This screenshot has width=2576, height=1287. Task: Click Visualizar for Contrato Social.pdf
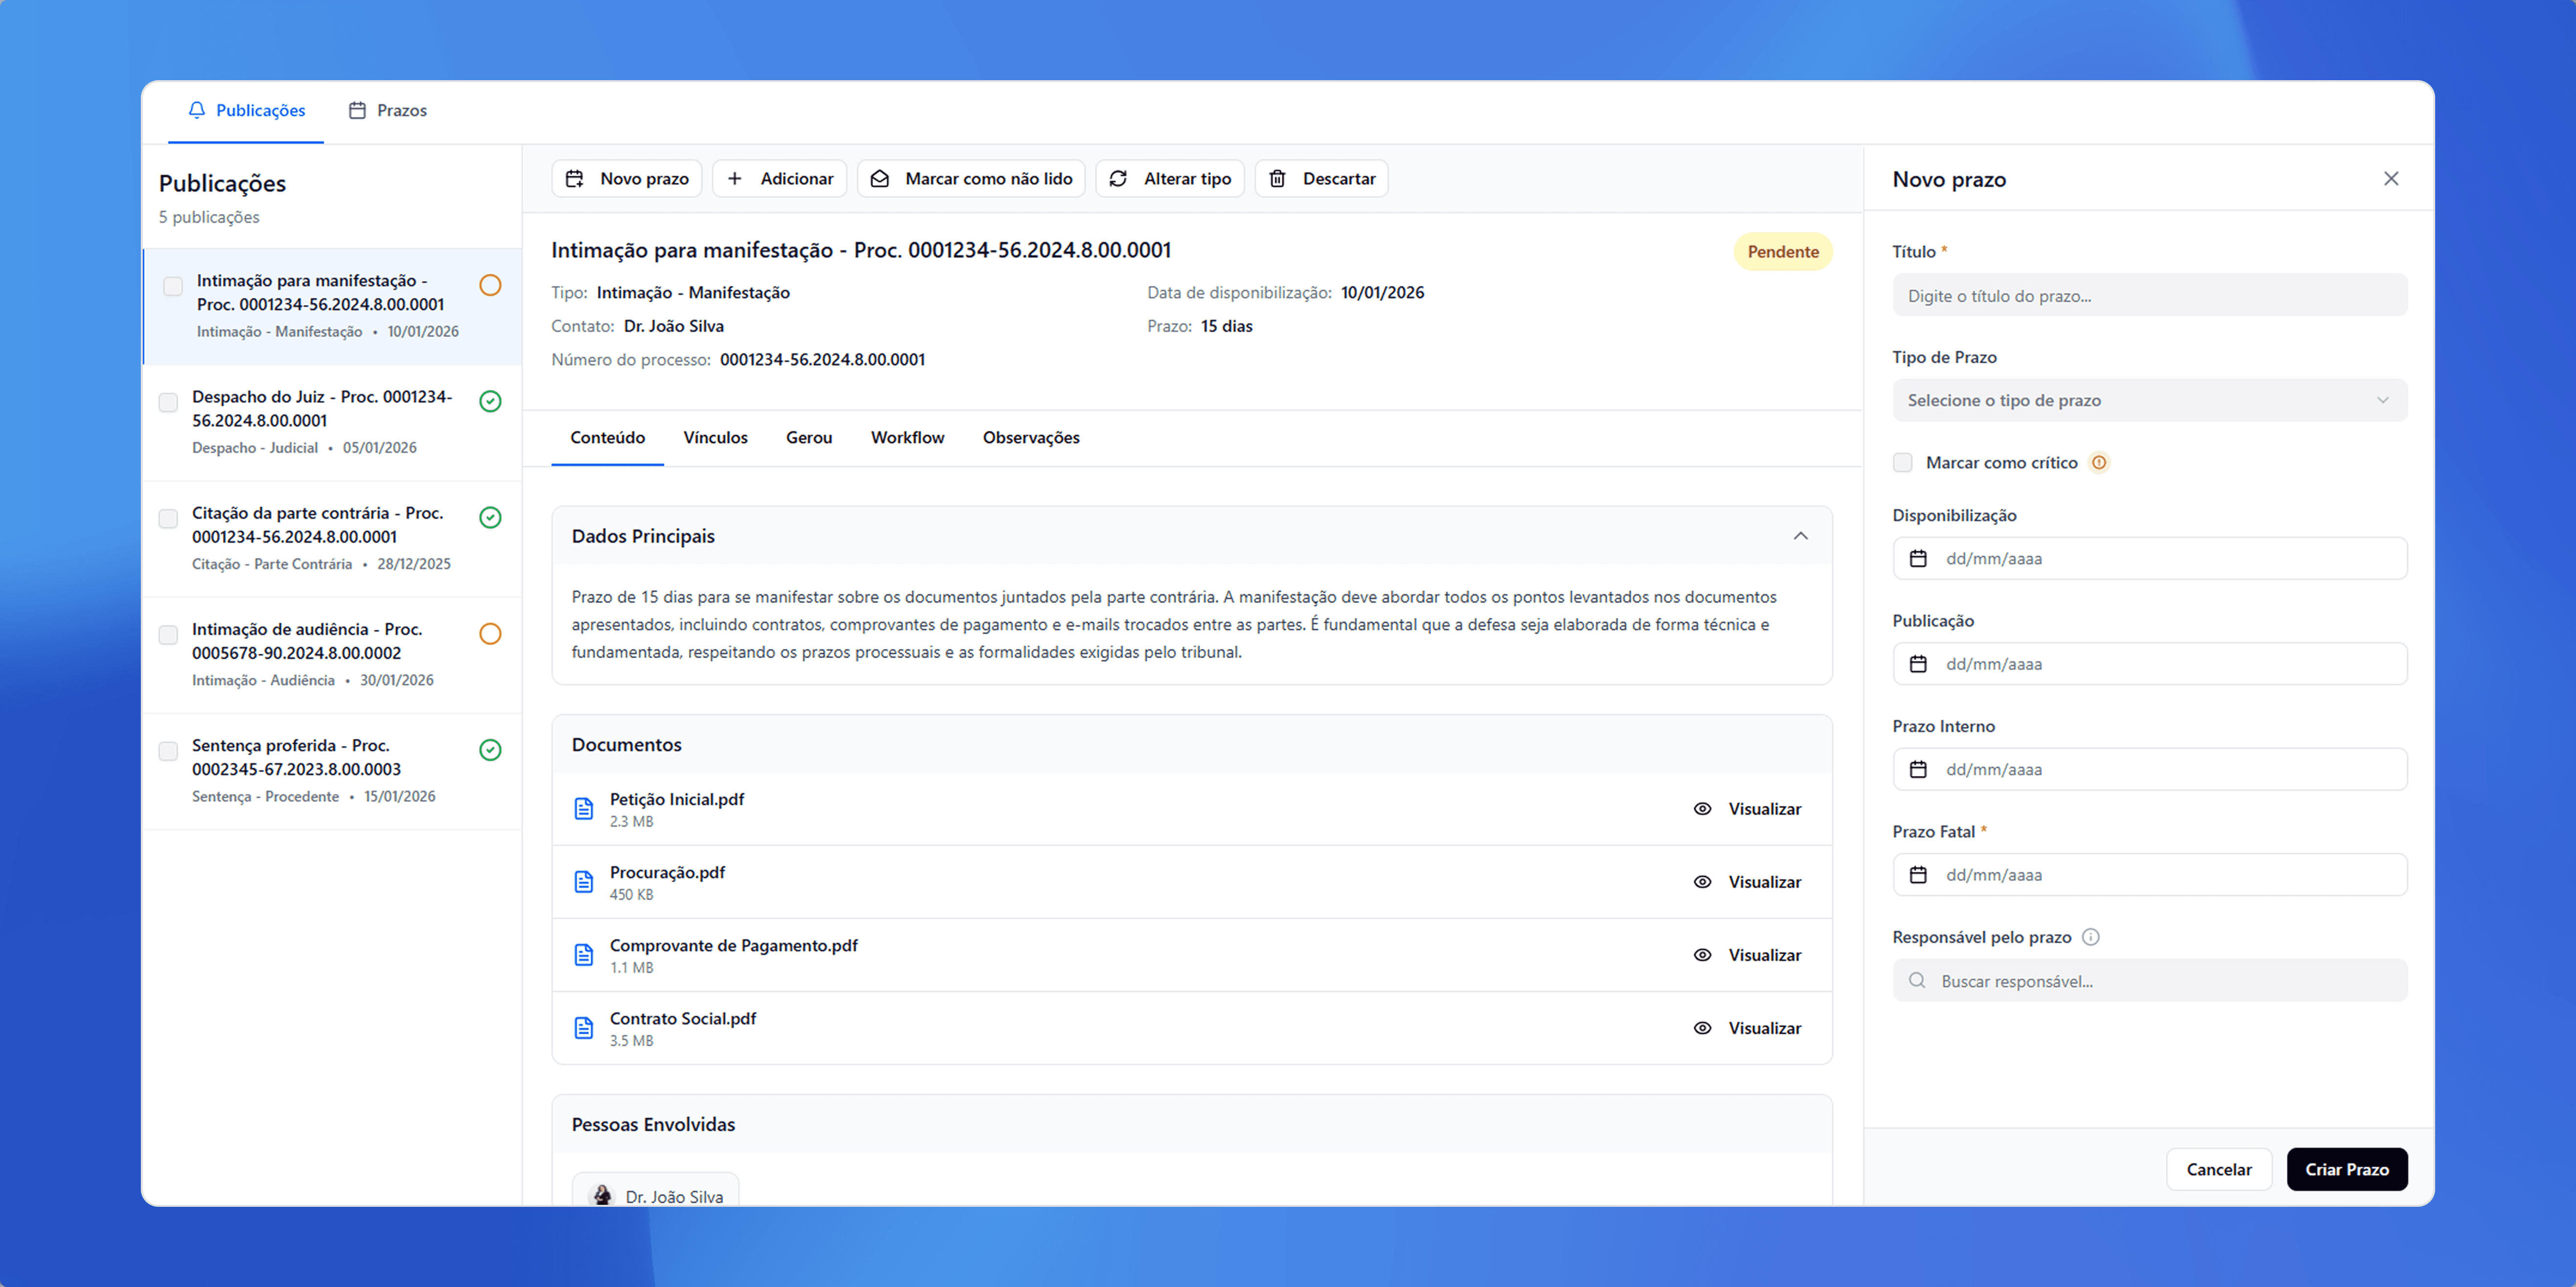[1765, 1028]
